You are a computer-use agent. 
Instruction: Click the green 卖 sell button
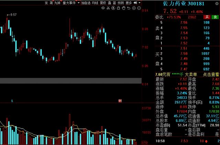[x=215, y=17]
